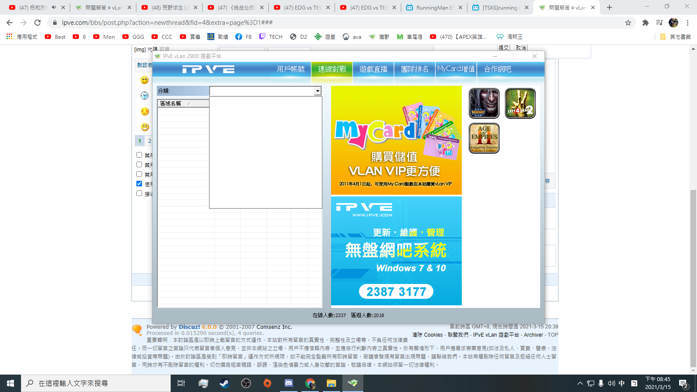Launch the Warcraft III game icon

[x=484, y=103]
